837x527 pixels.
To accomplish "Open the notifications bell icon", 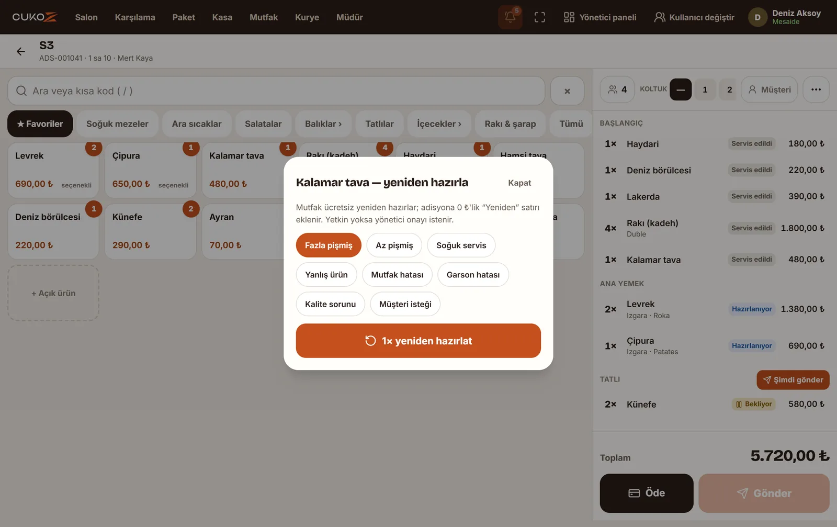I will pyautogui.click(x=510, y=17).
